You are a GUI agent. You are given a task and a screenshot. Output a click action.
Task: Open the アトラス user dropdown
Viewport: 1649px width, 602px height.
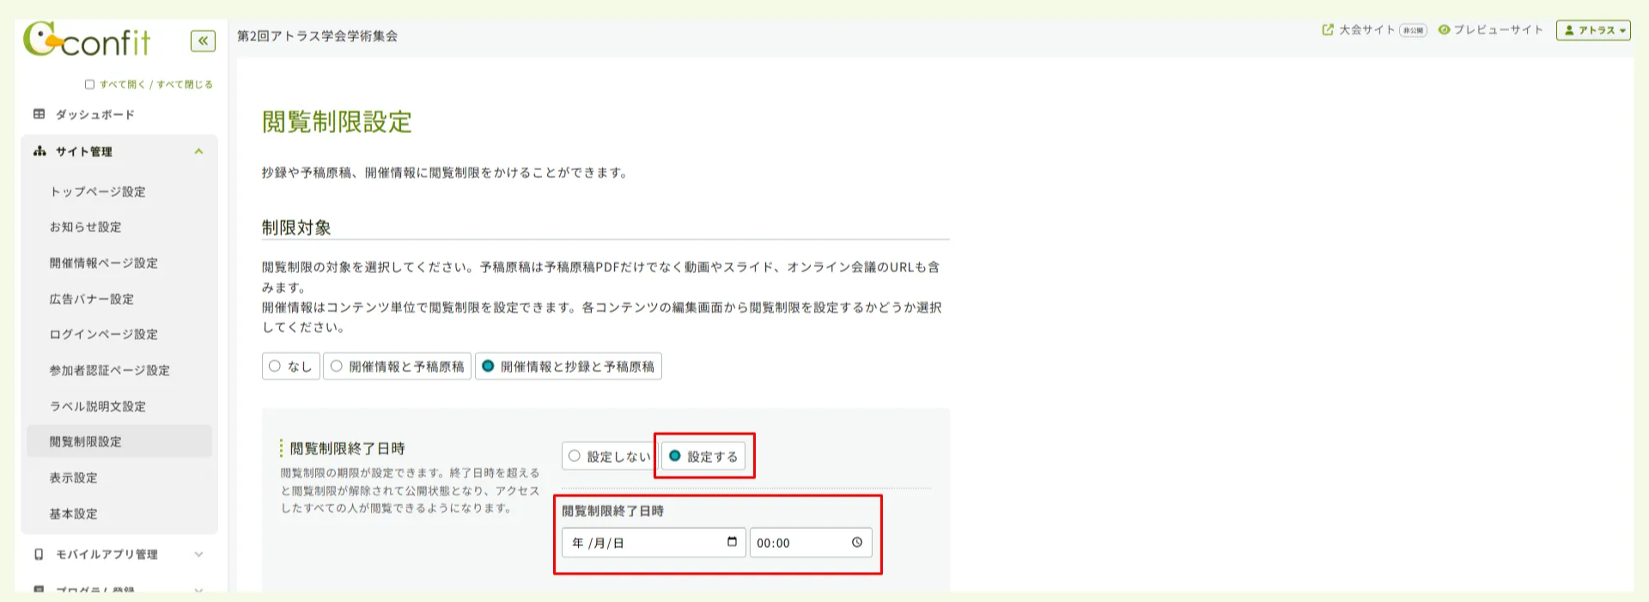(1593, 30)
